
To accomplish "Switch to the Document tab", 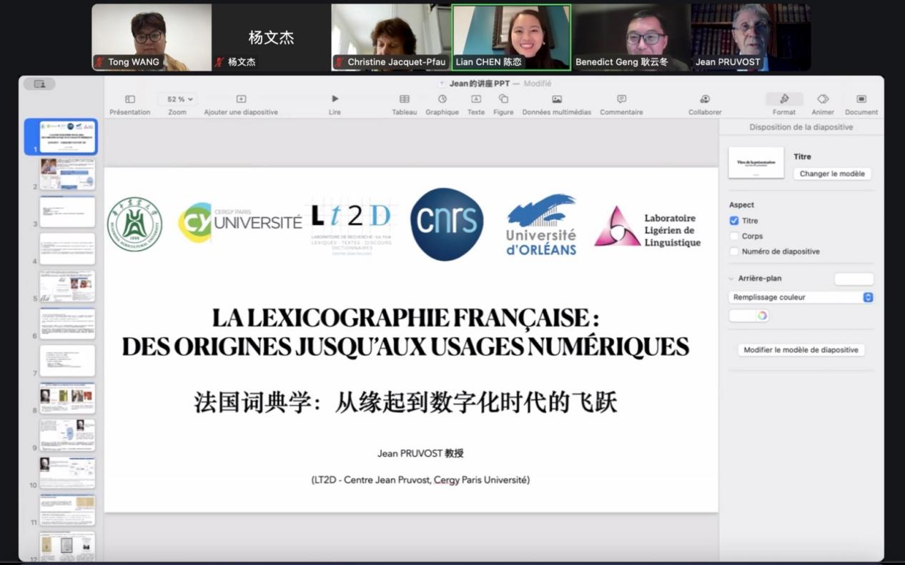I will 861,99.
